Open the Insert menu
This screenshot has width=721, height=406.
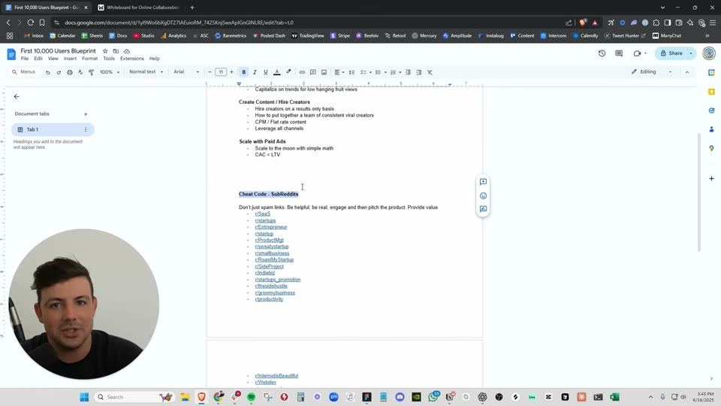click(x=70, y=59)
